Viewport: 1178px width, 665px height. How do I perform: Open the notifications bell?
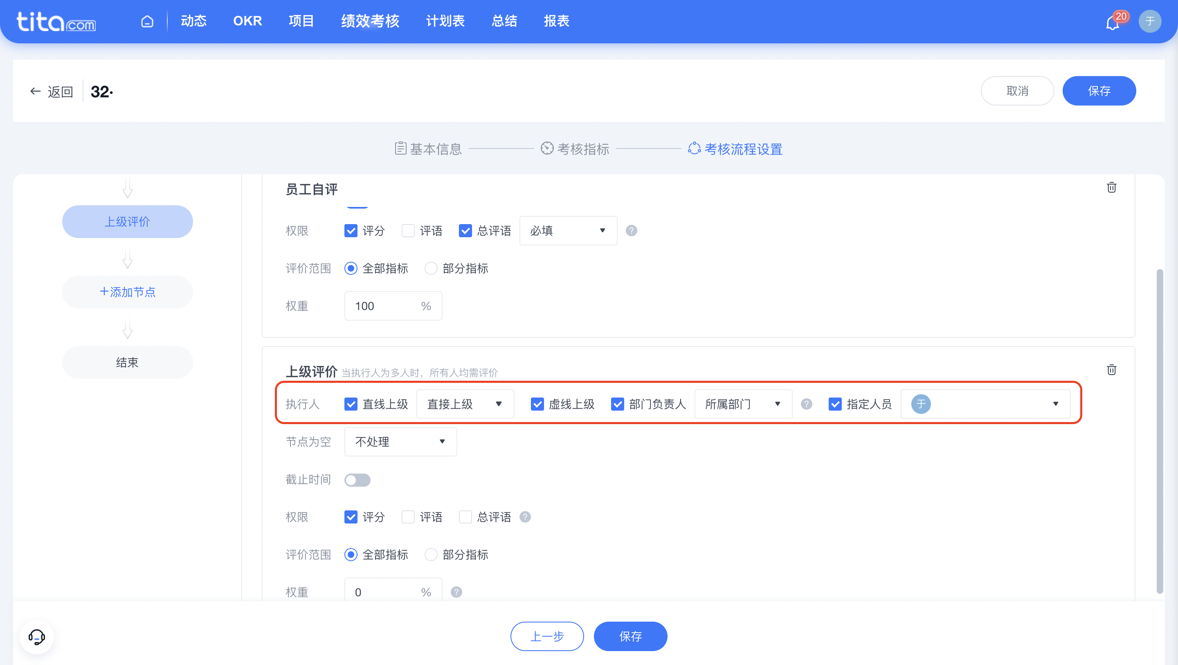pos(1113,22)
